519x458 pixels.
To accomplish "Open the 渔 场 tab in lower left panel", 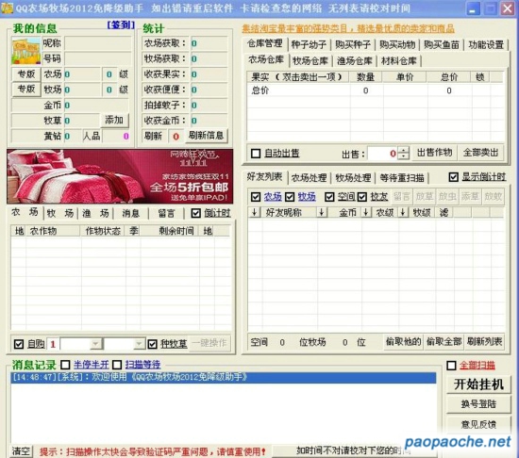I will (x=95, y=214).
